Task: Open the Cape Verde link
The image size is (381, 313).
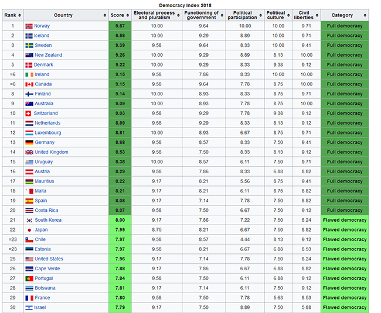Action: coord(47,269)
